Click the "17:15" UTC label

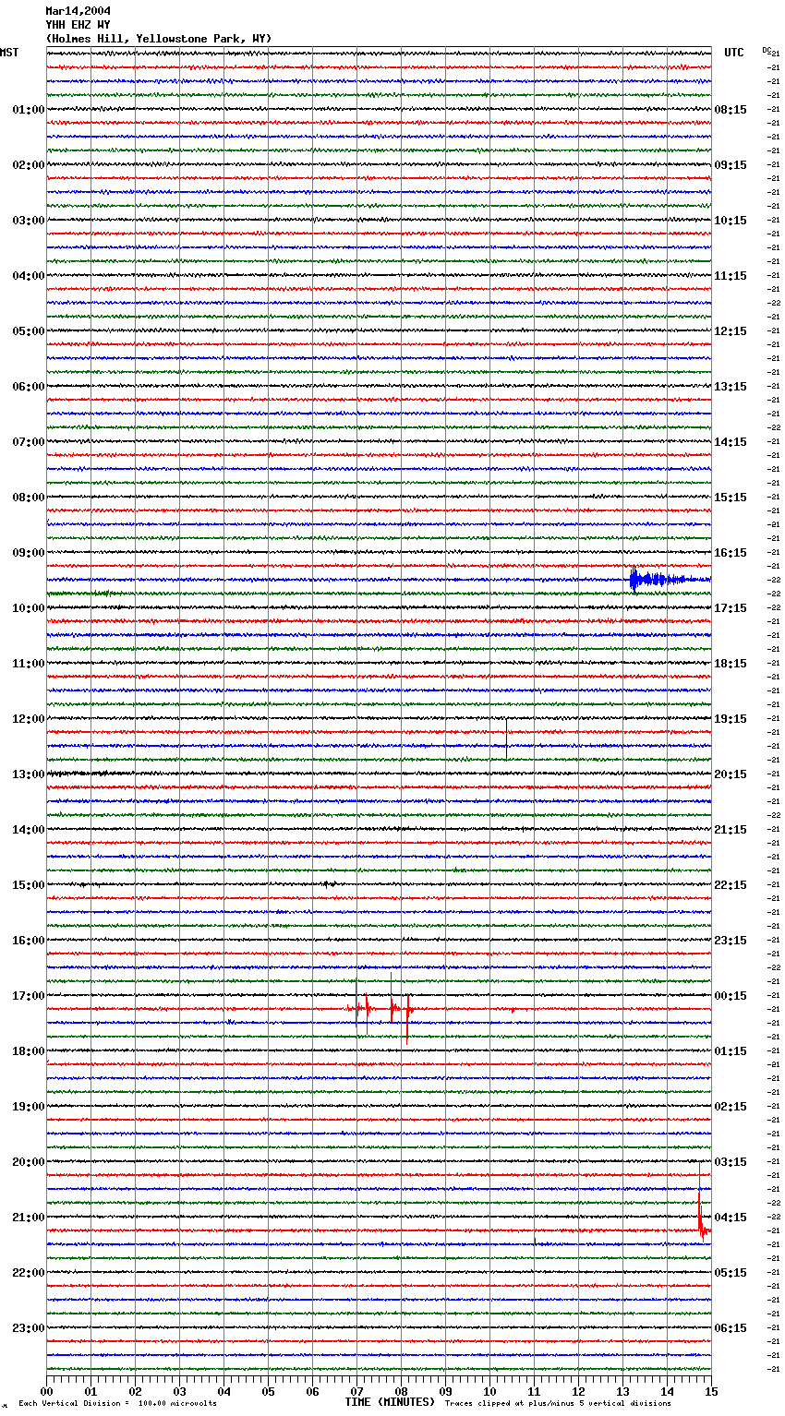point(731,608)
